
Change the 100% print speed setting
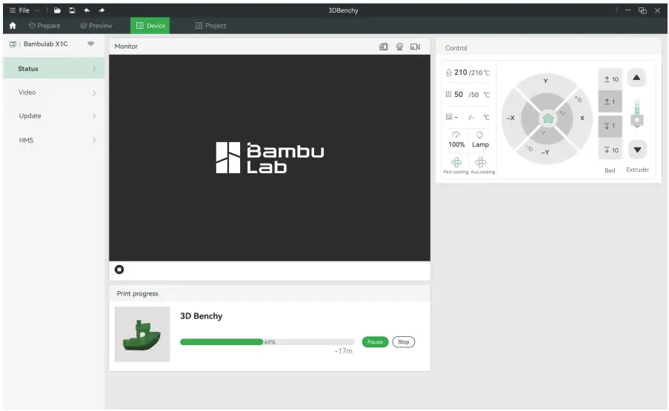click(x=456, y=140)
